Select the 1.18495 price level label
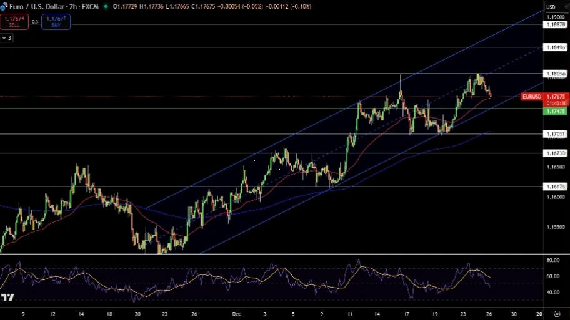 pos(556,47)
